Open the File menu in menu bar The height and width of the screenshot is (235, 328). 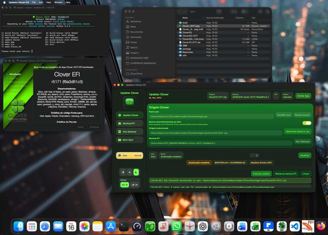point(34,2)
